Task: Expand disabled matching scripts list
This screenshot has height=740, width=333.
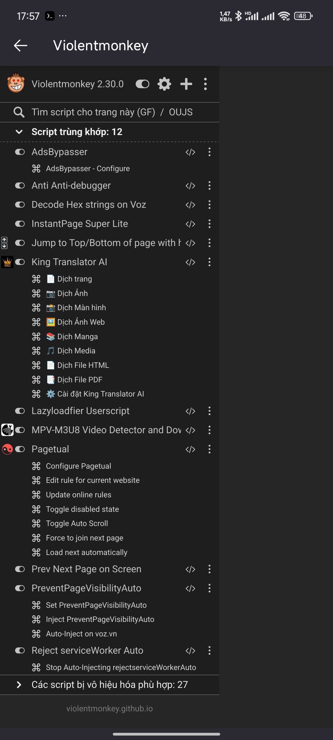Action: (x=19, y=684)
